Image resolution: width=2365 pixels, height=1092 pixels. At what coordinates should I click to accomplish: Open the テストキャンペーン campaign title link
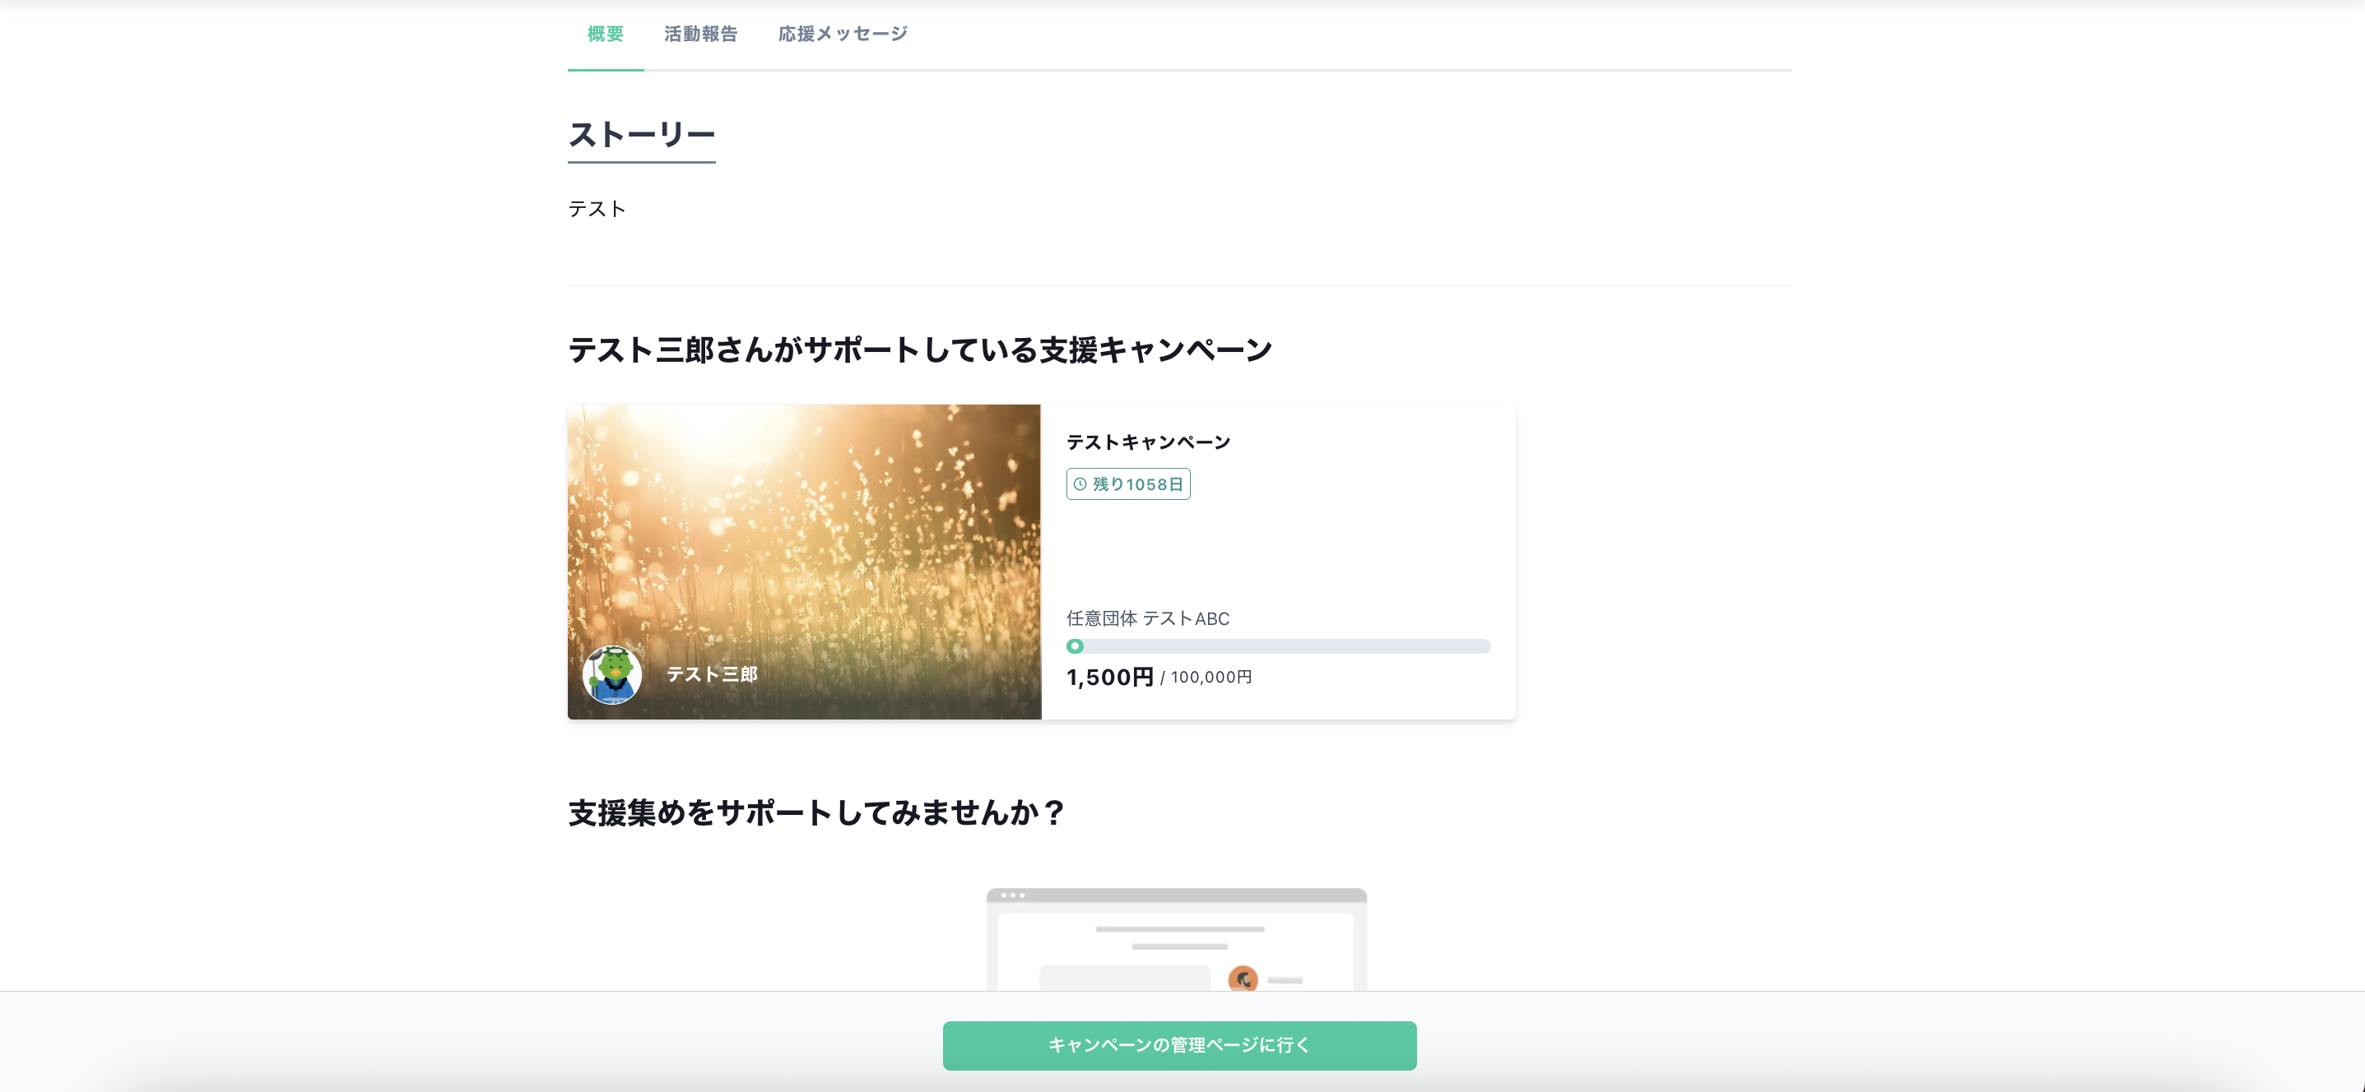point(1149,442)
